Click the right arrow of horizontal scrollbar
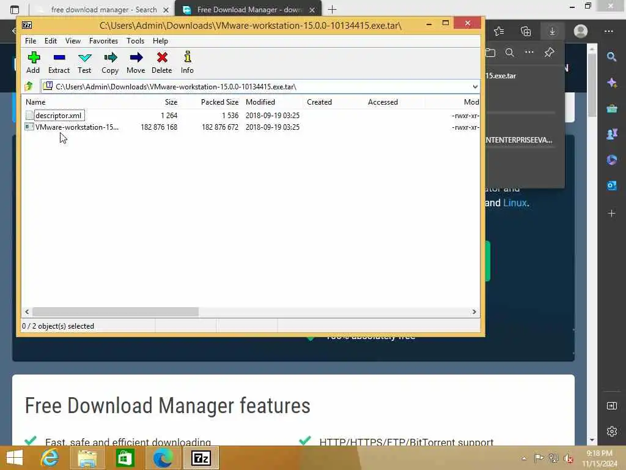626x470 pixels. tap(474, 311)
